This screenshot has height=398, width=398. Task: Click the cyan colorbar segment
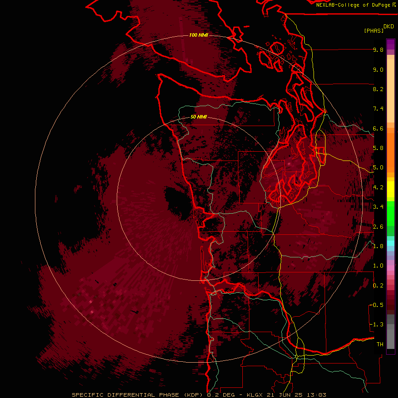390,243
